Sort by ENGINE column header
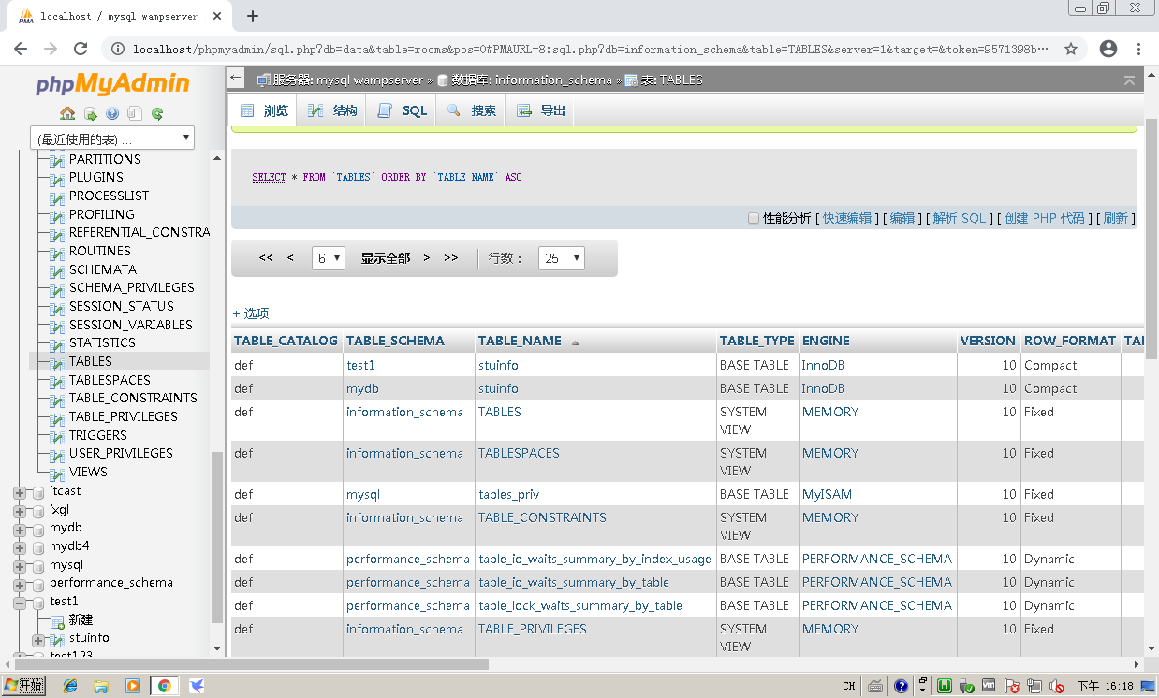 (826, 342)
